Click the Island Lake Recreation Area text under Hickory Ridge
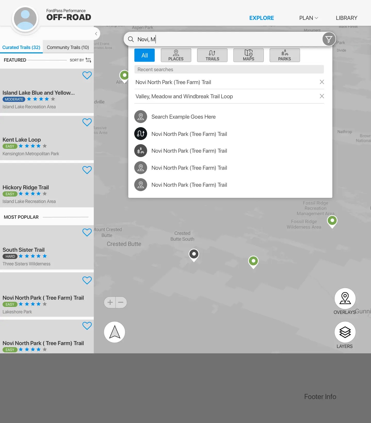 click(29, 201)
